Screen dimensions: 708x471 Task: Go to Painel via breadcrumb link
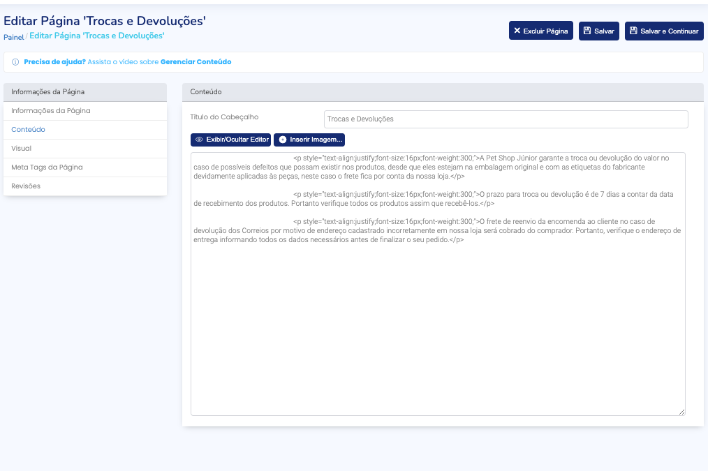coord(13,36)
